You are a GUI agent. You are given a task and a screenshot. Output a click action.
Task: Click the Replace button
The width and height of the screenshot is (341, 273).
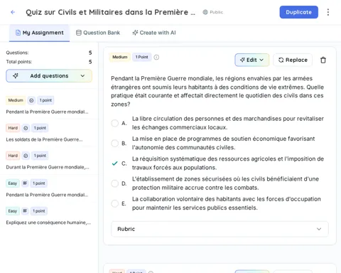click(293, 60)
